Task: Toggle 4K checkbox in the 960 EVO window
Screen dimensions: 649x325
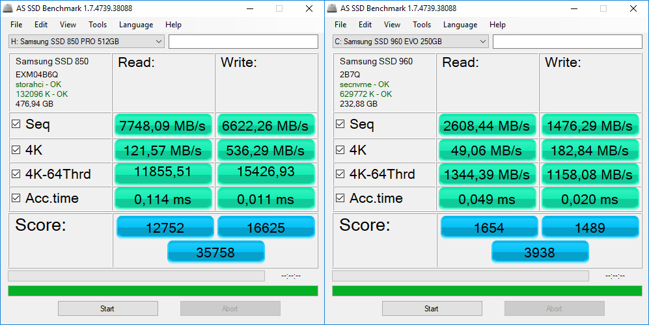Action: tap(340, 149)
